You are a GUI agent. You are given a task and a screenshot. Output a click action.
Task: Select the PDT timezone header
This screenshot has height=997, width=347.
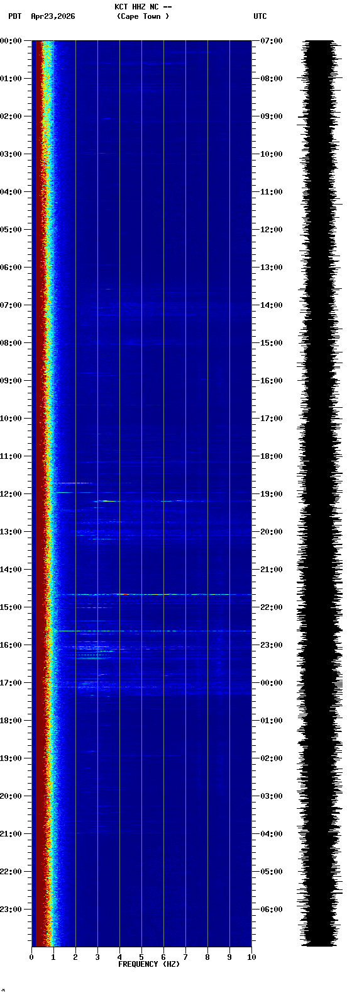pos(14,16)
